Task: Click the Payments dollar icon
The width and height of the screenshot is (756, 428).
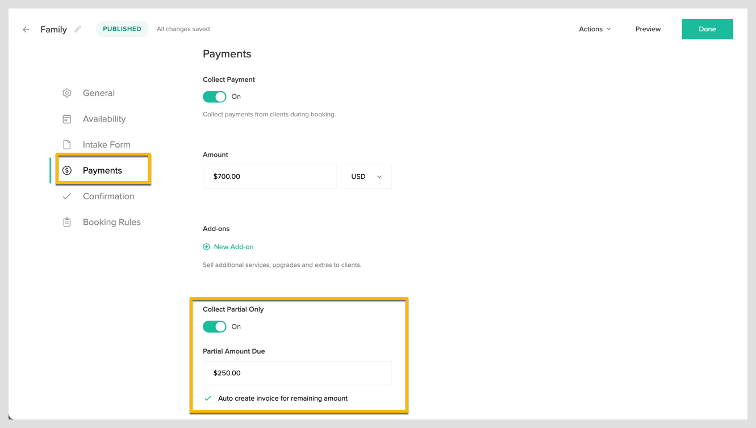Action: point(67,170)
